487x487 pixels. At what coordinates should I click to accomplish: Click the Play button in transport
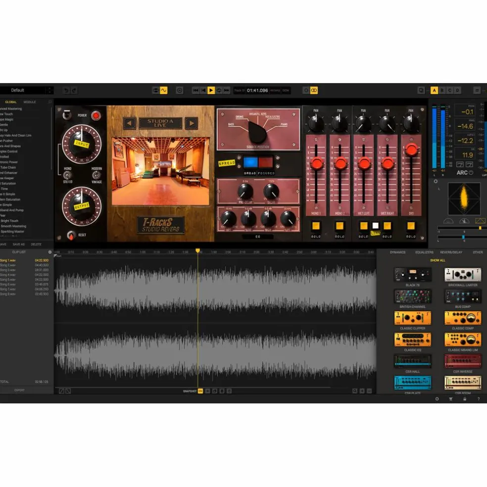[211, 91]
